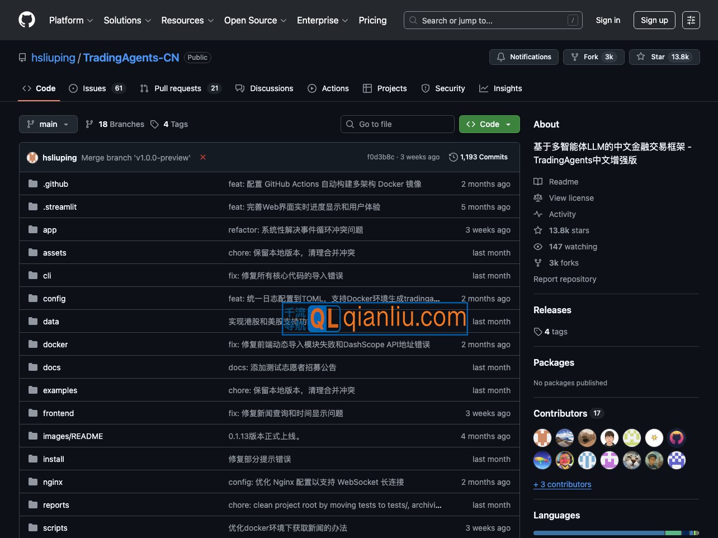Expand the main branch selector

(x=48, y=124)
